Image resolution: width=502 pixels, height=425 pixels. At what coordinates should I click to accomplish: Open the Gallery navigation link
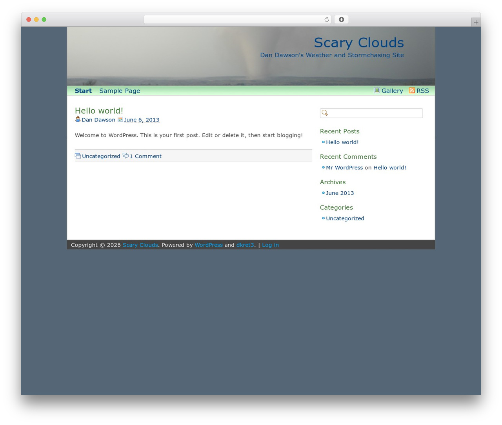pyautogui.click(x=392, y=91)
